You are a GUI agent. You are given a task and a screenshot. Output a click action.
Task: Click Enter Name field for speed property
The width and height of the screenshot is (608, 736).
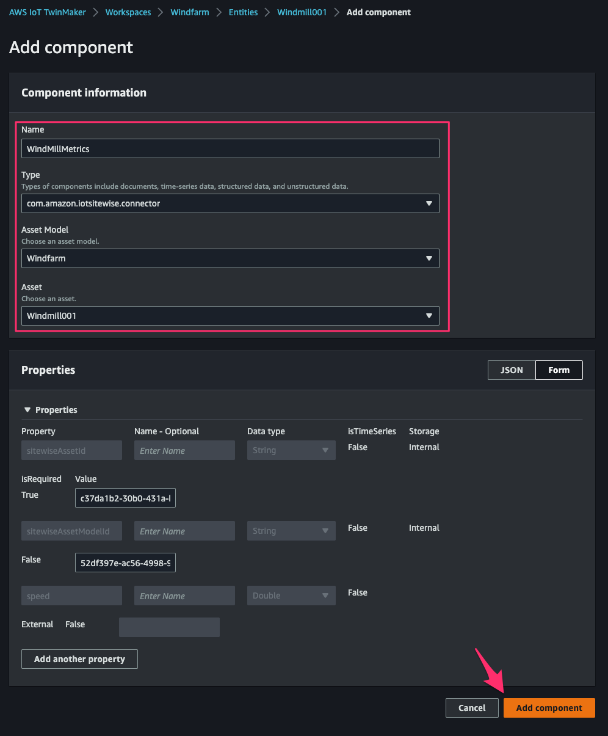tap(184, 596)
